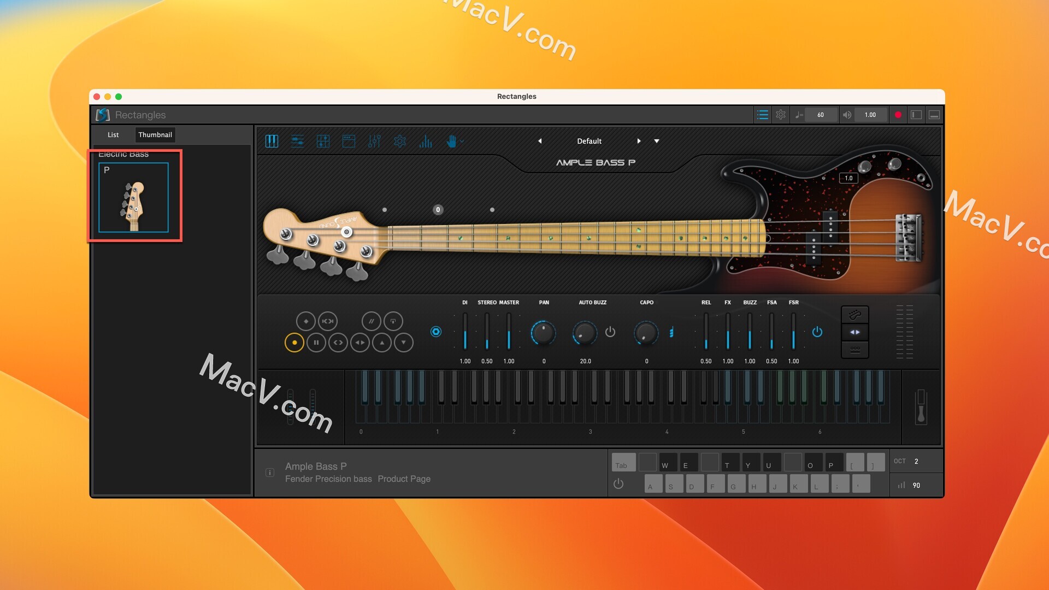
Task: Open the bar chart icon in the plugin toolbar
Action: point(426,141)
